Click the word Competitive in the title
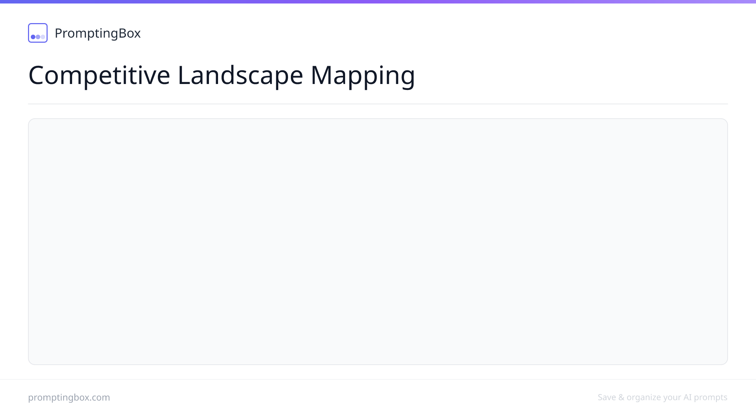The width and height of the screenshot is (756, 420). point(99,75)
